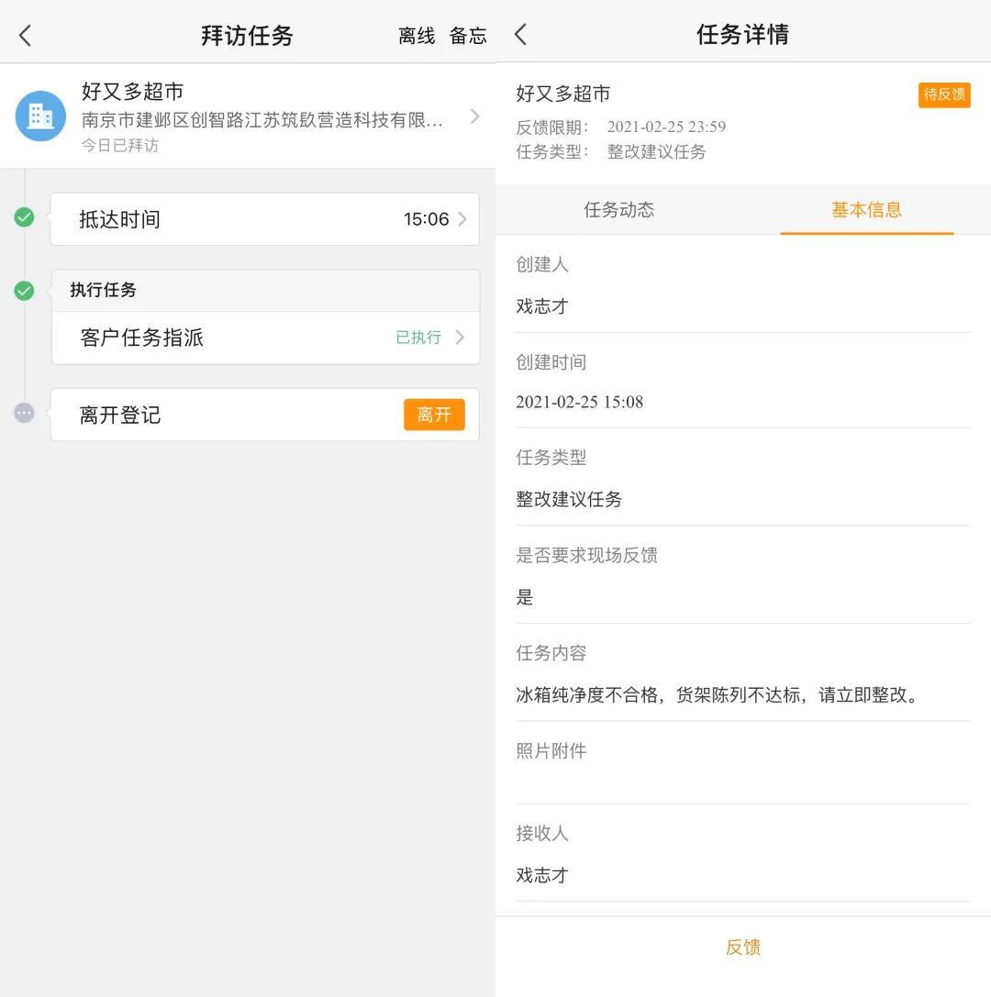This screenshot has height=997, width=991.
Task: Tap the gray pending dots beside 离开登记
Action: (25, 413)
